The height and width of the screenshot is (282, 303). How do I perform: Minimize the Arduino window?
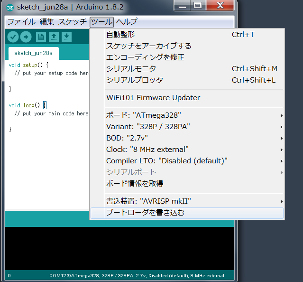182,6
